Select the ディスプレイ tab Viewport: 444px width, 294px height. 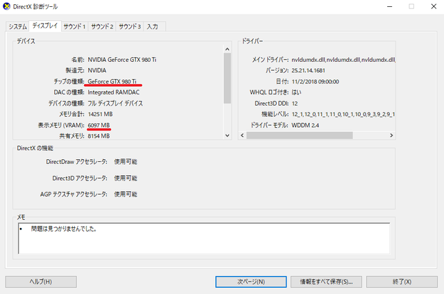tap(44, 26)
